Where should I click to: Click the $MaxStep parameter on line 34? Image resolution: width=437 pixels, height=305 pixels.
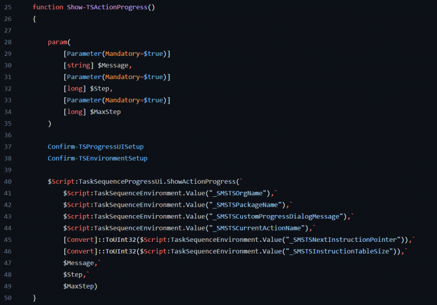click(105, 112)
